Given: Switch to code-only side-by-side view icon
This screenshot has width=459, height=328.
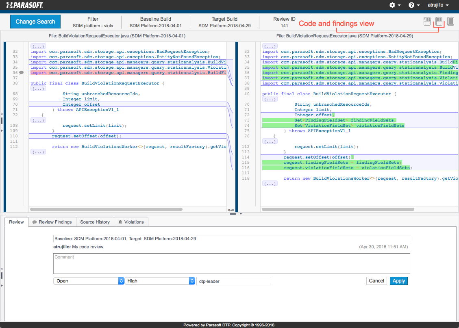Looking at the screenshot, I should 451,22.
